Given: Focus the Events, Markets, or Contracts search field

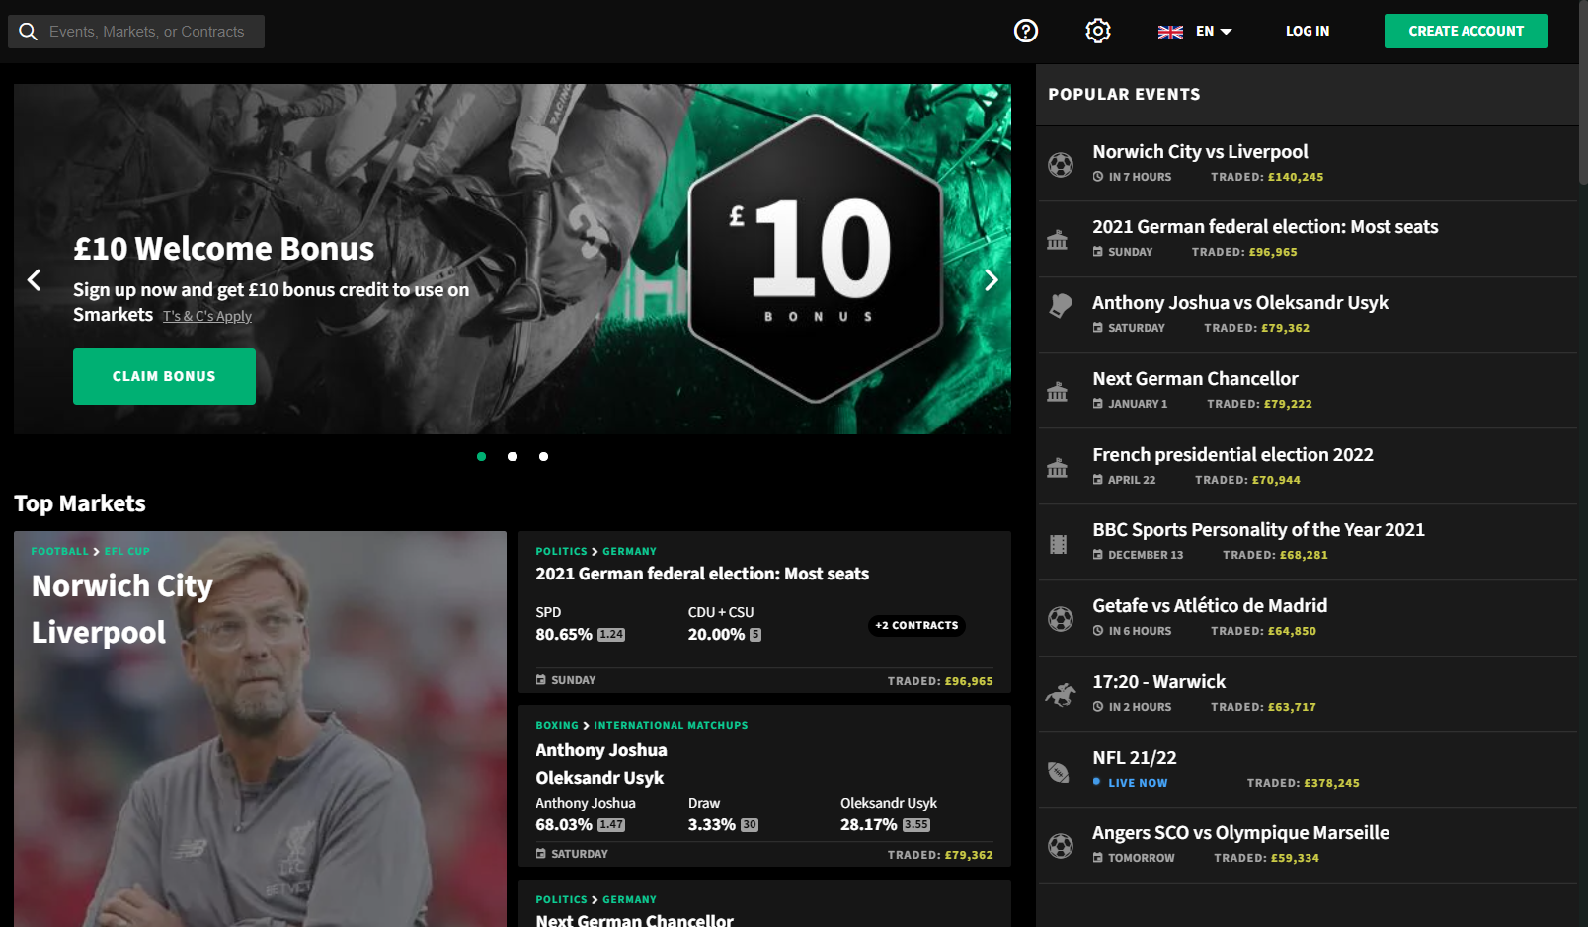Looking at the screenshot, I should 136,32.
